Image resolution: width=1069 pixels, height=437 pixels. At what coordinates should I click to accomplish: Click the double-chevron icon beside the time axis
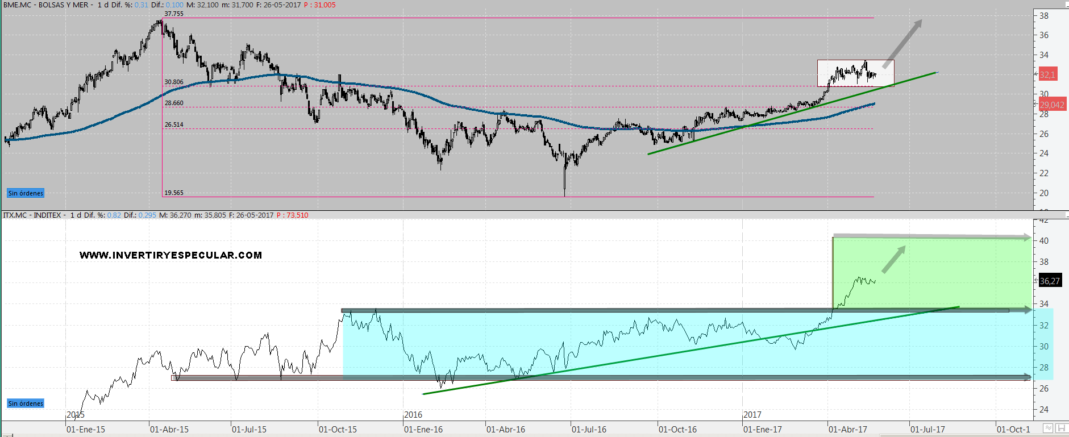pos(1048,428)
